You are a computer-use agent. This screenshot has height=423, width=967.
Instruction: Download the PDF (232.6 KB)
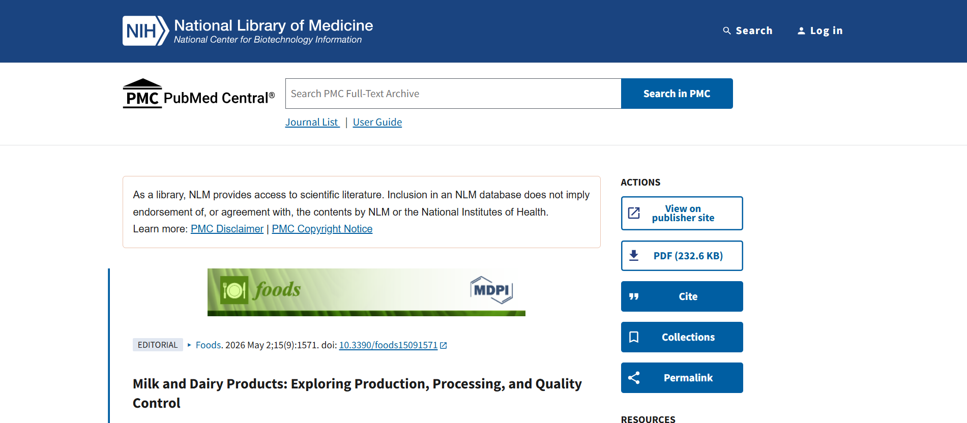[682, 256]
